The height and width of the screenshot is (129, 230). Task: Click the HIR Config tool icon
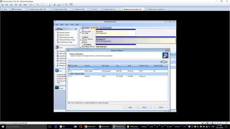click(x=57, y=53)
